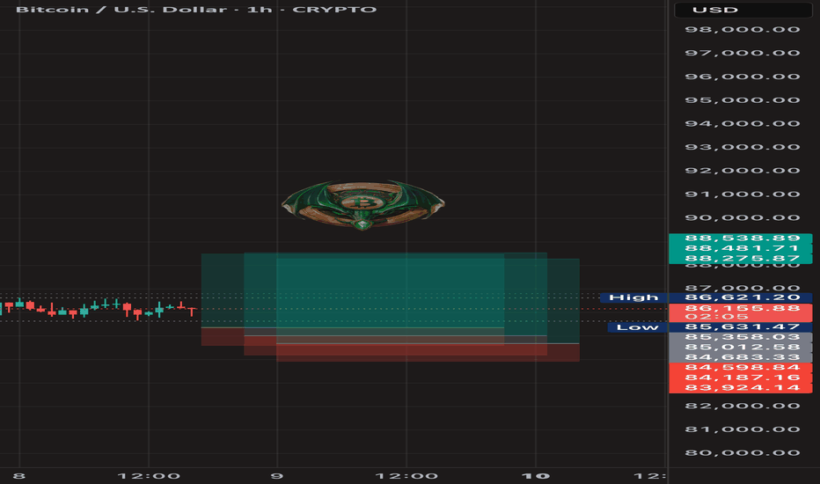Viewport: 820px width, 484px height.
Task: Click the 86,621.20 high price tag
Action: pos(742,297)
